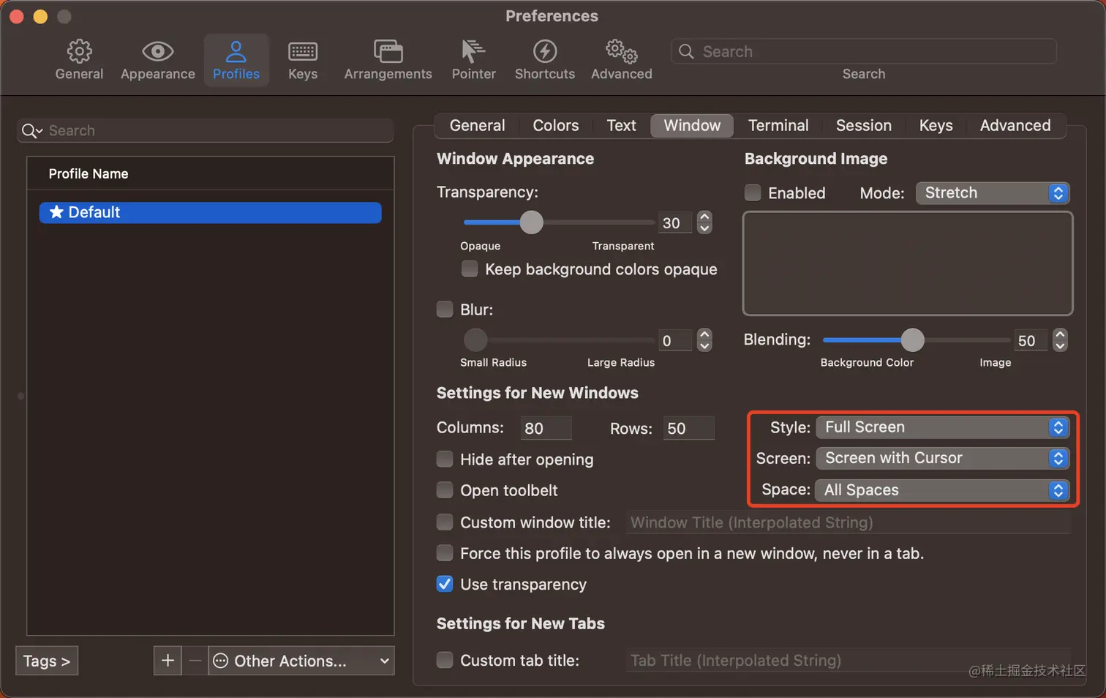The width and height of the screenshot is (1106, 698).
Task: Open the General preferences gear icon
Action: (x=79, y=51)
